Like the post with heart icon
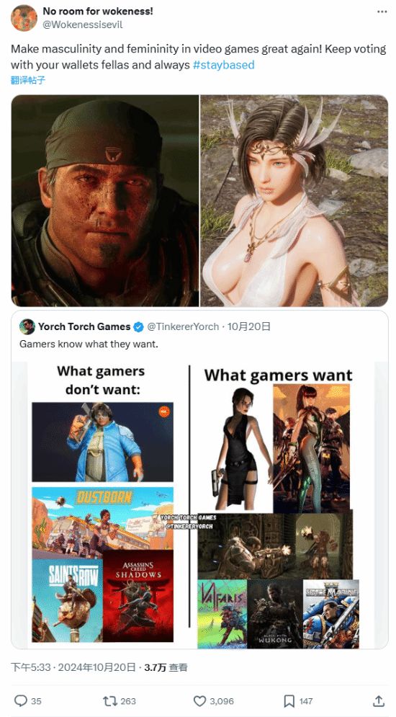Screen dimensions: 396x717 tap(199, 700)
